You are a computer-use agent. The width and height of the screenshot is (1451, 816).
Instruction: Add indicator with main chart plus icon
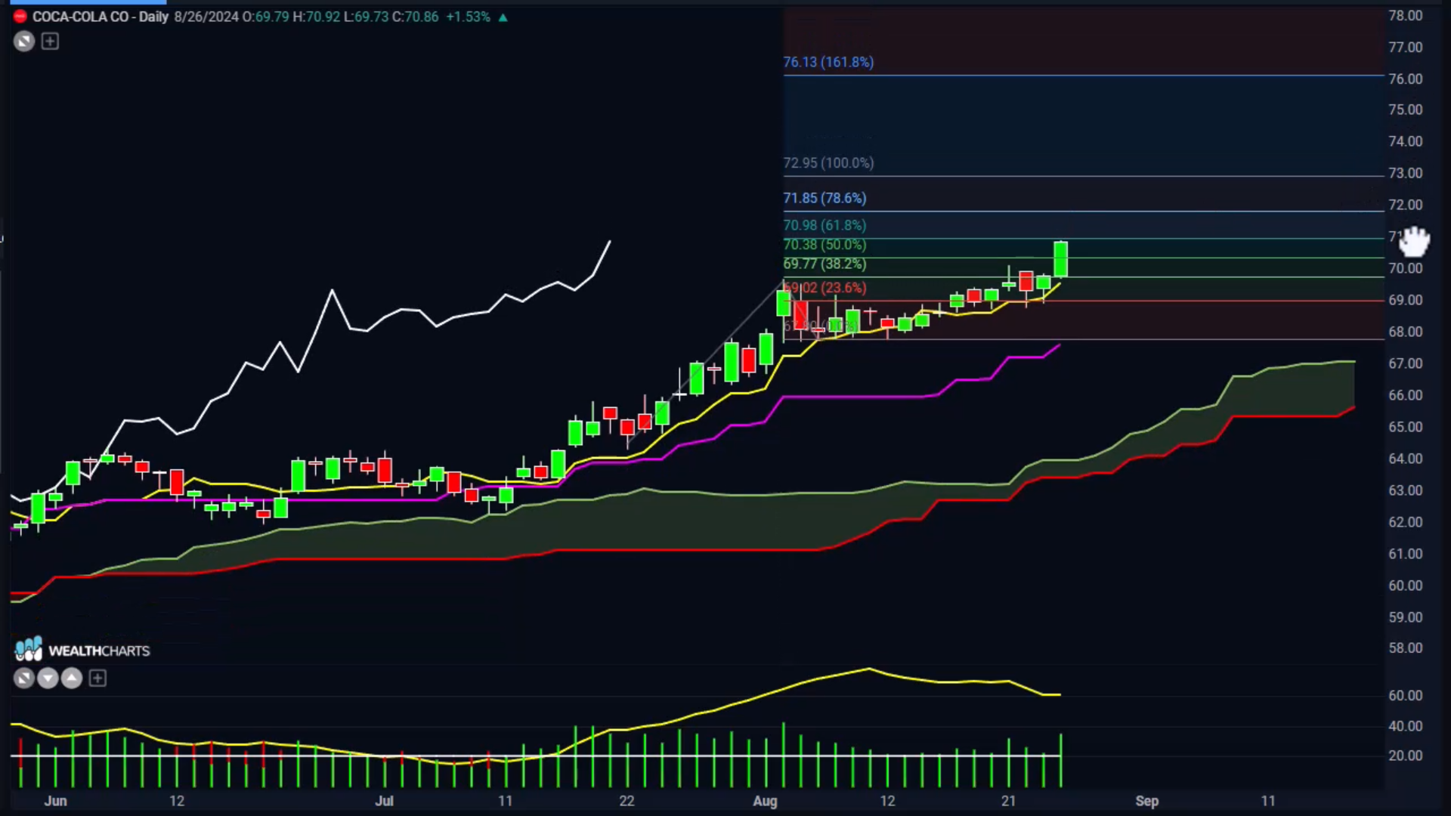pos(50,42)
